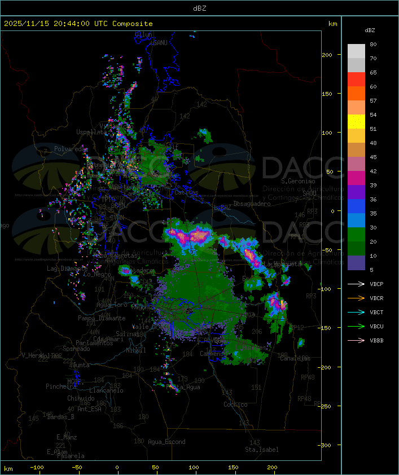Click the Lag.Diamante place label
This screenshot has width=399, height=475.
pos(67,269)
